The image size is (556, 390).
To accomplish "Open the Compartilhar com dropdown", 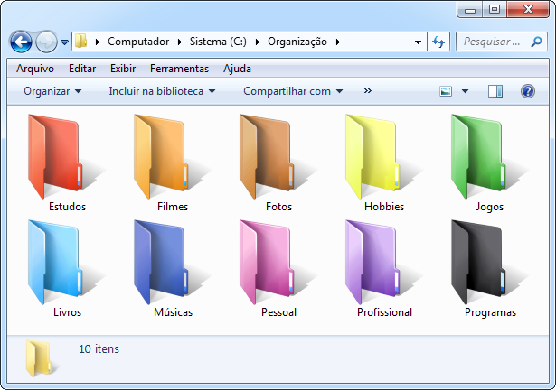I will pyautogui.click(x=293, y=91).
